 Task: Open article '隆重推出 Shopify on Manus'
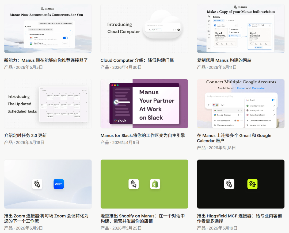tap(143, 218)
